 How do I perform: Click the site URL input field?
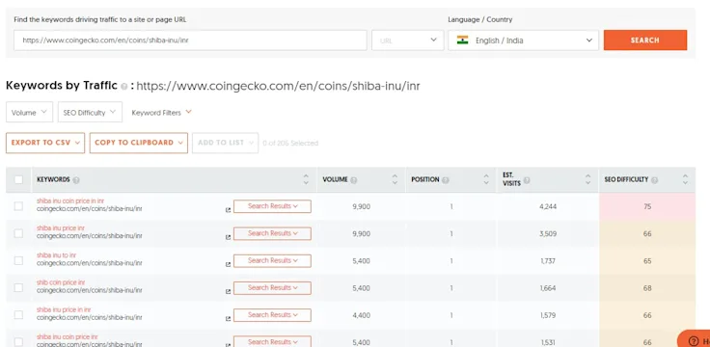[x=190, y=40]
